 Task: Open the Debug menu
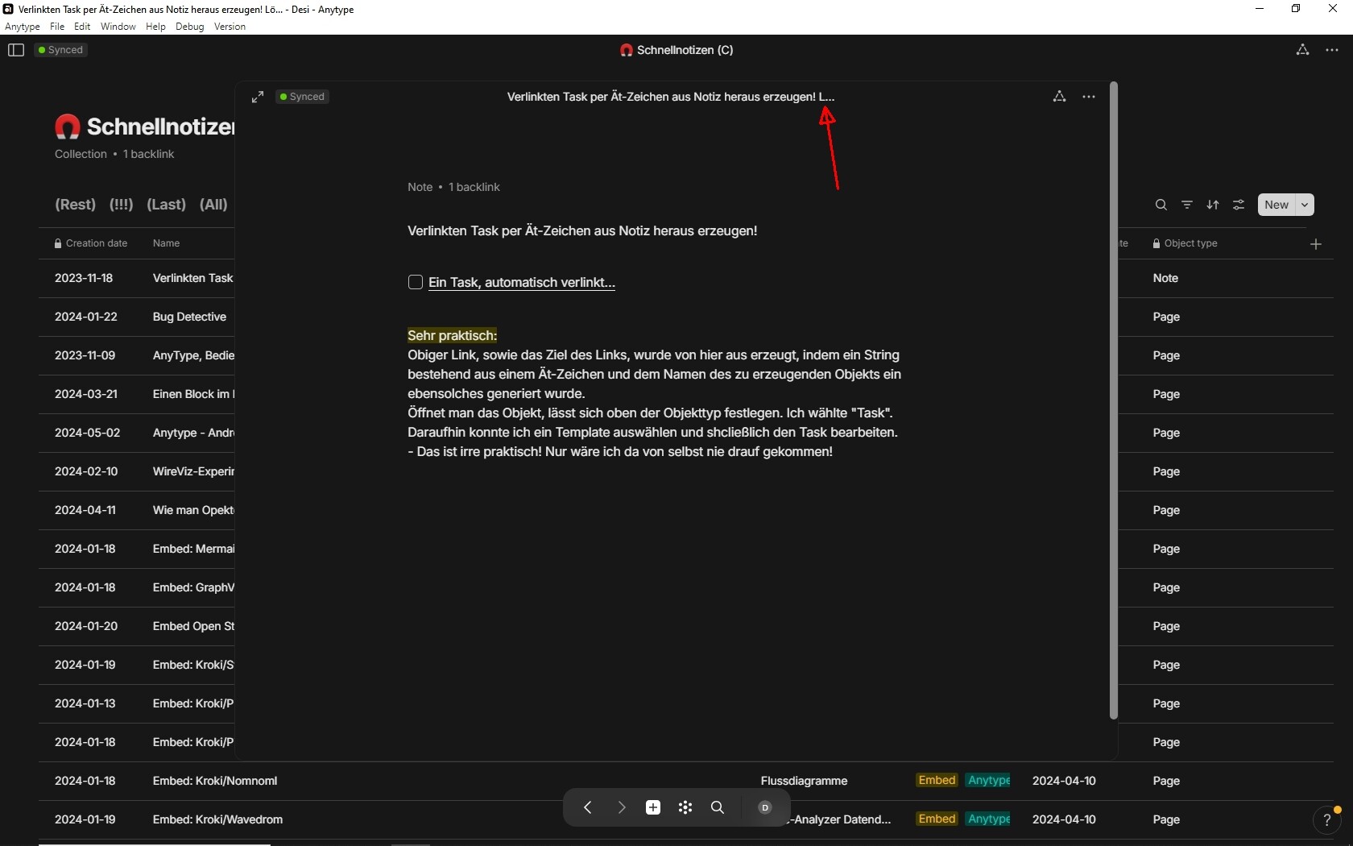point(190,27)
